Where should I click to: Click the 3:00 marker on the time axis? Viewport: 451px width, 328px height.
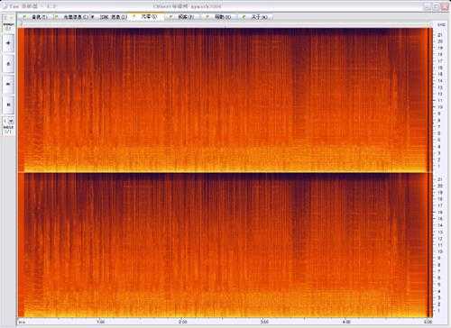[264, 322]
